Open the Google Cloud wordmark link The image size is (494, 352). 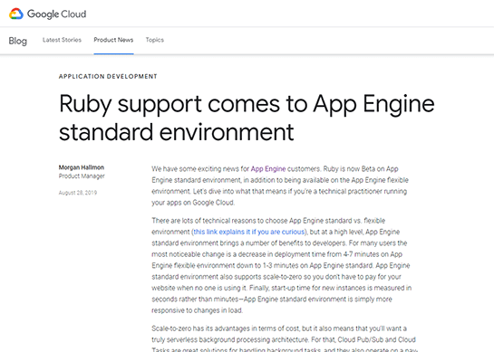[x=57, y=14]
